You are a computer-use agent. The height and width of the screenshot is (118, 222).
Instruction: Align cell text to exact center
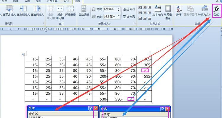coord(145,13)
